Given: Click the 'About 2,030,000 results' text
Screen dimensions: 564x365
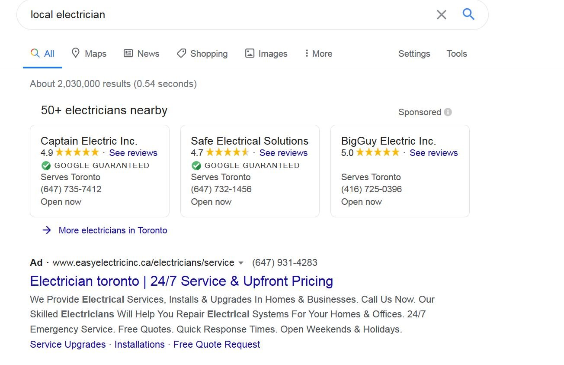Looking at the screenshot, I should [113, 84].
